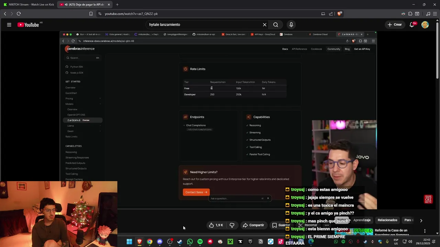Select the Aprendizaje filter chip
The image size is (440, 247).
pyautogui.click(x=362, y=220)
